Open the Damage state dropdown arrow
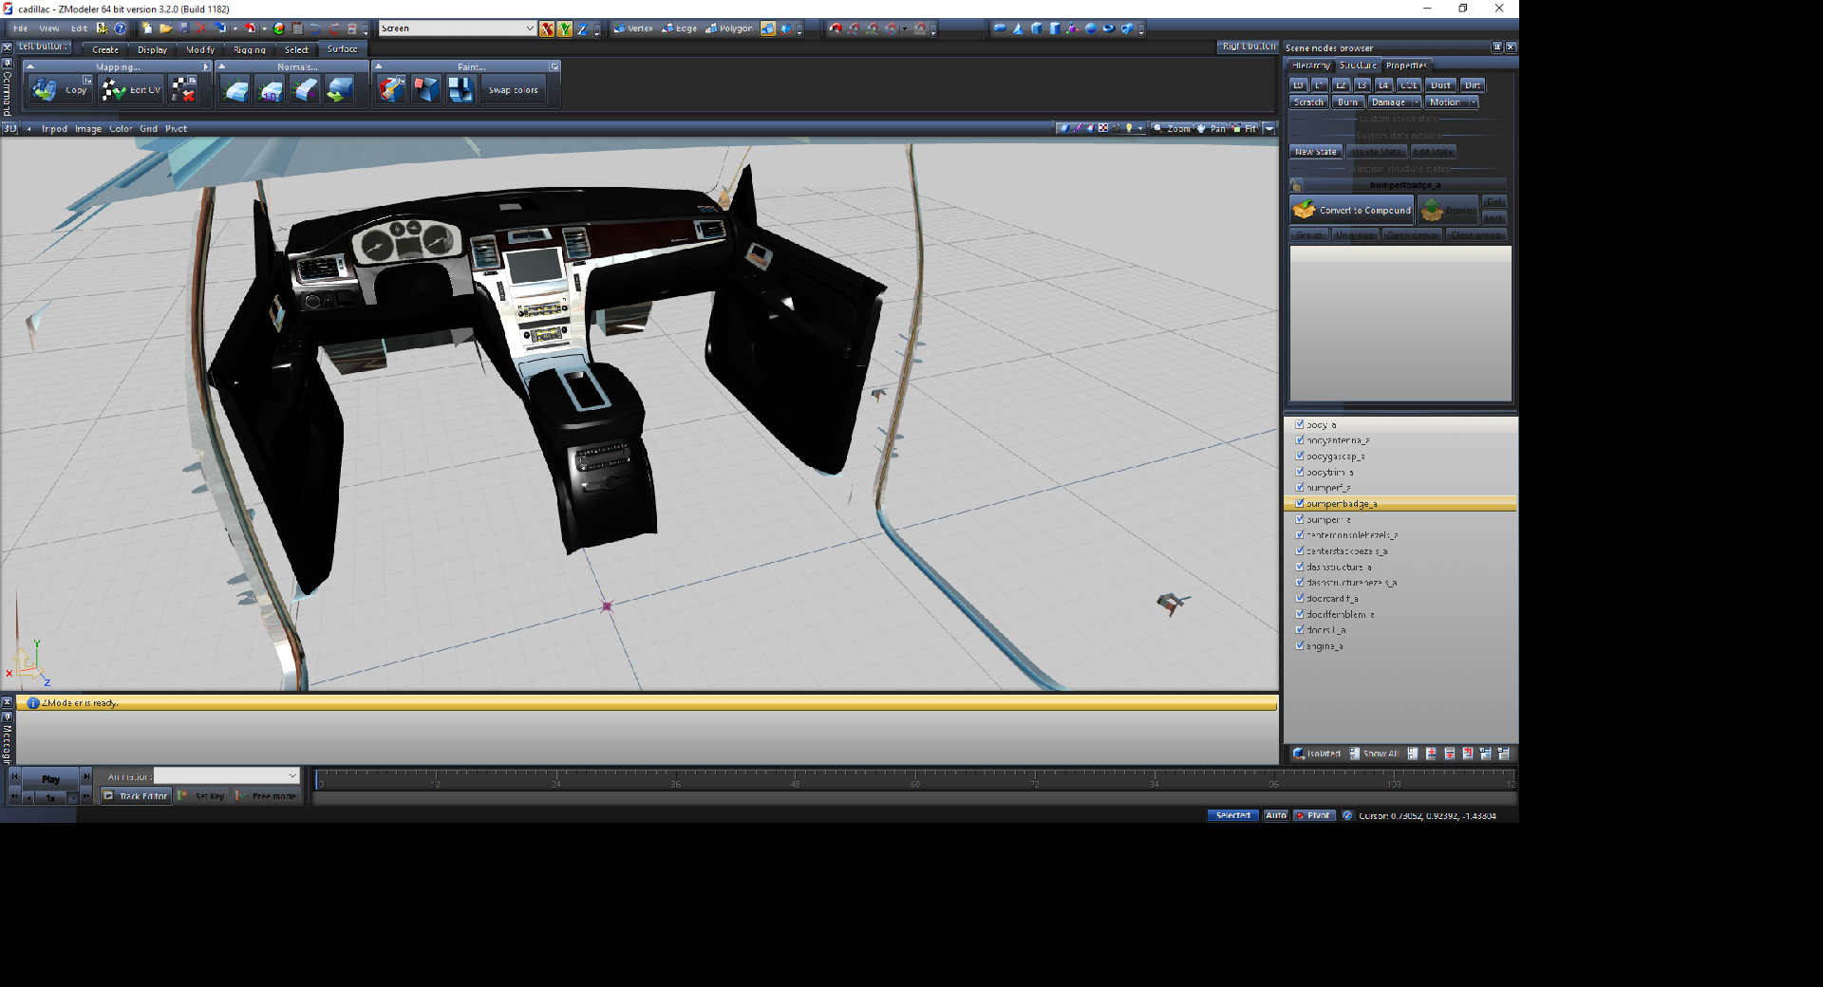This screenshot has height=987, width=1823. [x=1416, y=102]
